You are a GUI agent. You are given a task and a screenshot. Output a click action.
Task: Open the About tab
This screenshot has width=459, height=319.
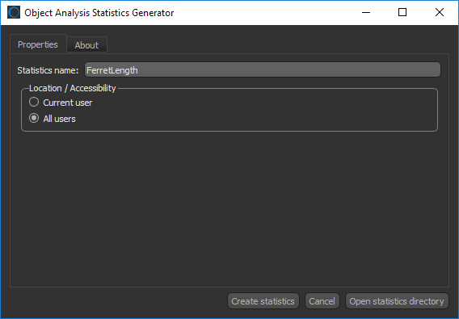coord(86,45)
